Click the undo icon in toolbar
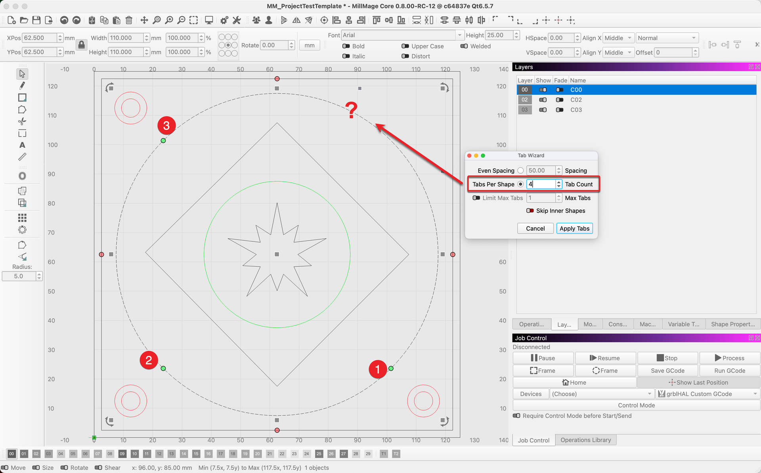The width and height of the screenshot is (761, 473). click(x=64, y=20)
